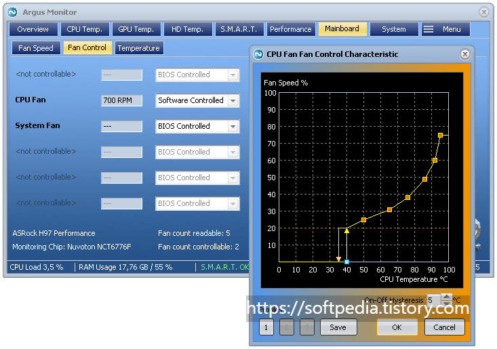Switch to the CPU Temp. tab

coord(85,29)
